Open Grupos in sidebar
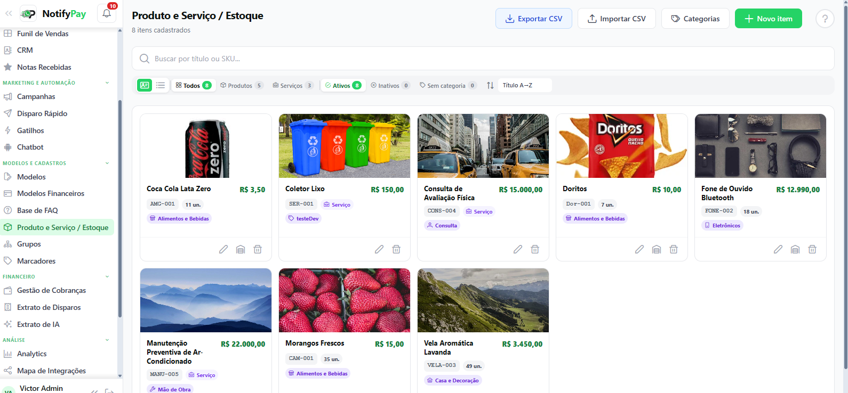This screenshot has width=848, height=393. [x=57, y=244]
